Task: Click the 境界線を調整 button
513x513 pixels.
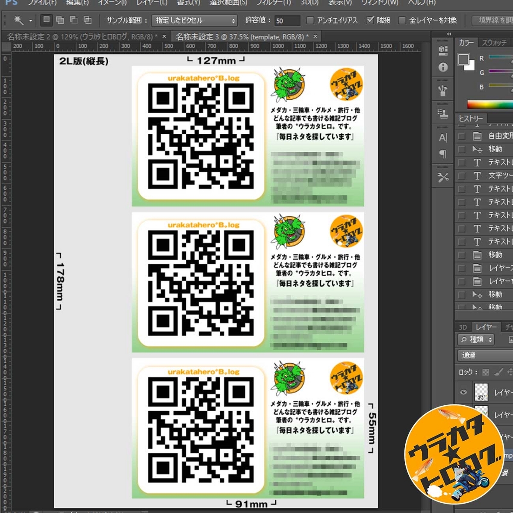Action: point(493,20)
